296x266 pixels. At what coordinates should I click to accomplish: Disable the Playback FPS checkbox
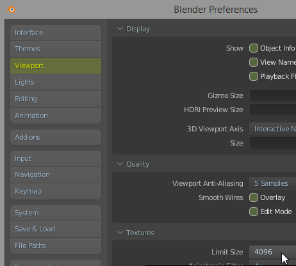[254, 76]
